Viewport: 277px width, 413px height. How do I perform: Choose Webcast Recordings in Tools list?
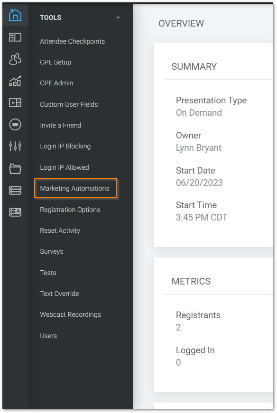pos(70,314)
